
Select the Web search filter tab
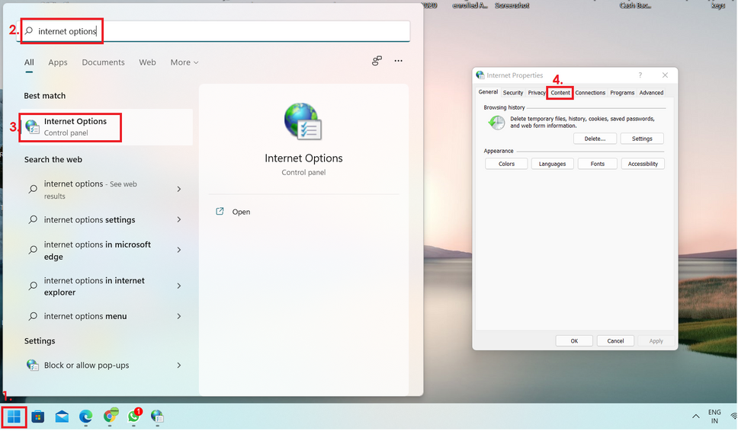coord(147,62)
